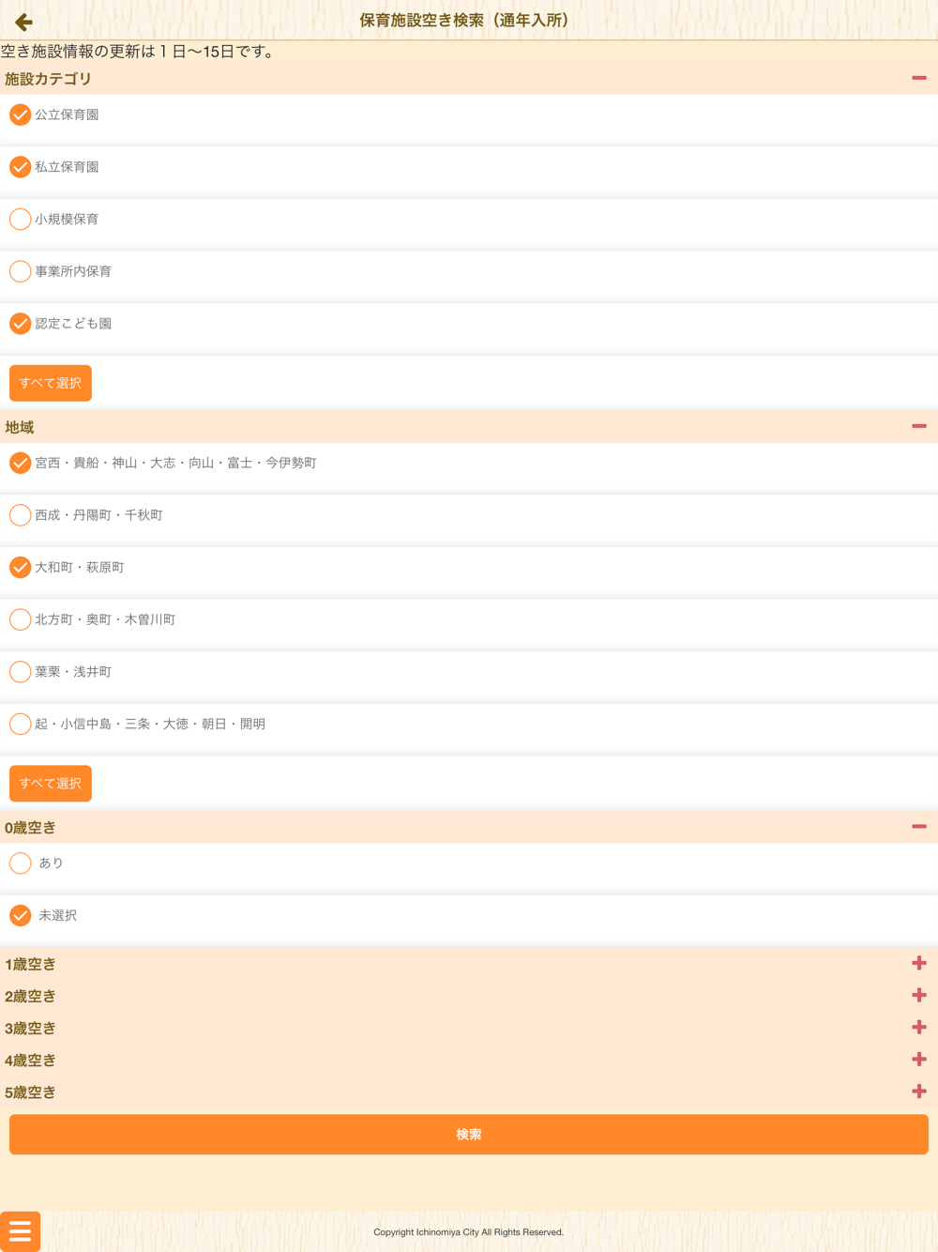This screenshot has height=1252, width=938.
Task: Collapse the 施設カテゴリ section minus icon
Action: click(919, 78)
